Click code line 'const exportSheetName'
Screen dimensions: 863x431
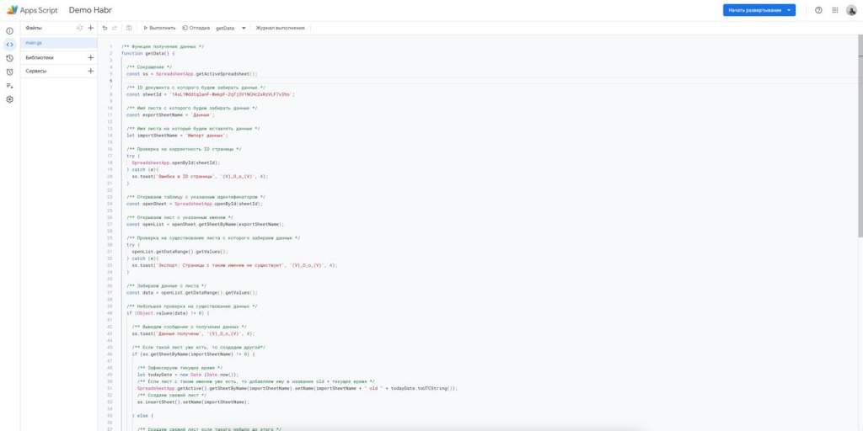(170, 114)
